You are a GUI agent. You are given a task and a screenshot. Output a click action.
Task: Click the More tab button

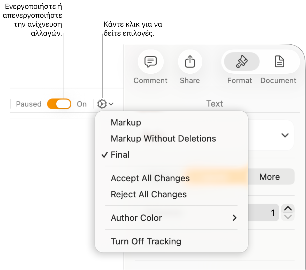270,177
